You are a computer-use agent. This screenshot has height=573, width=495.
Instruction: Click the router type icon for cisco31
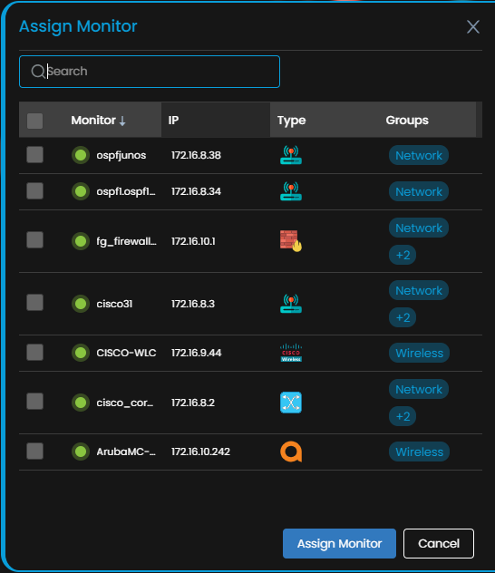point(291,304)
